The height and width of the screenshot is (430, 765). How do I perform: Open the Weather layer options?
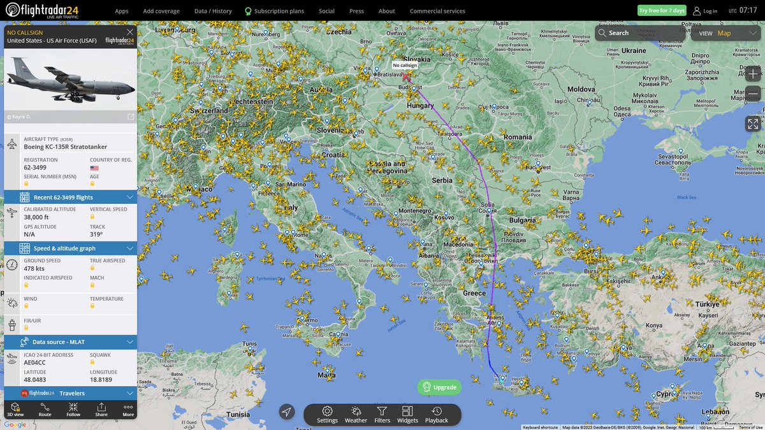[x=356, y=415]
